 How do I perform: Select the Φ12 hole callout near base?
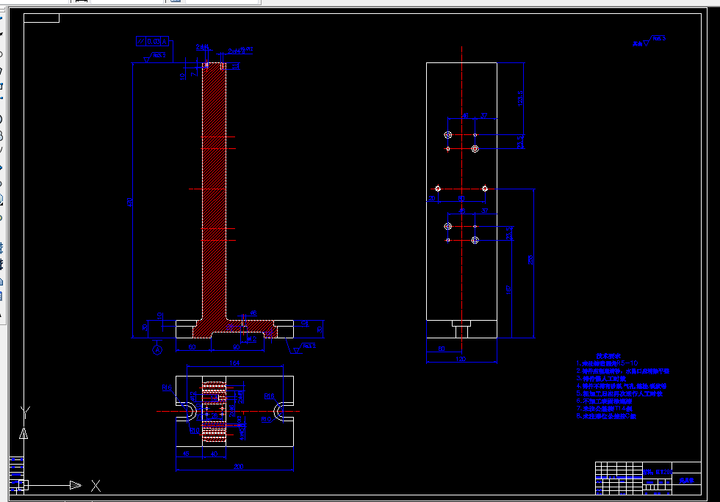[251, 339]
